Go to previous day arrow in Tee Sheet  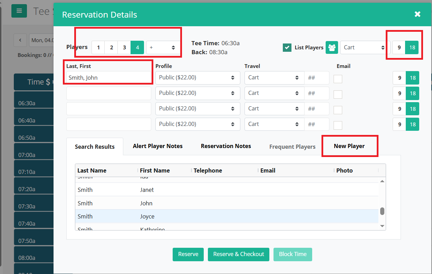(x=20, y=40)
